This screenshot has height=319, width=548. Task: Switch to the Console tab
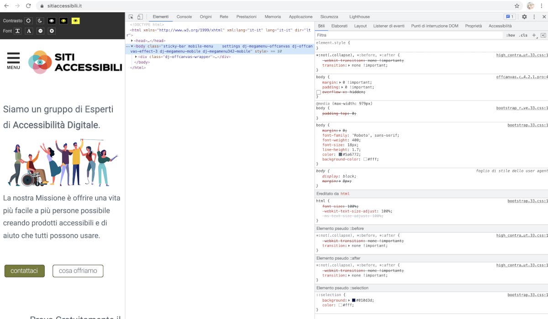tap(184, 17)
